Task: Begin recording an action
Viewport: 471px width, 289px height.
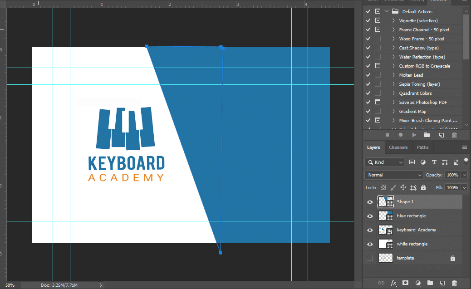Action: [400, 135]
